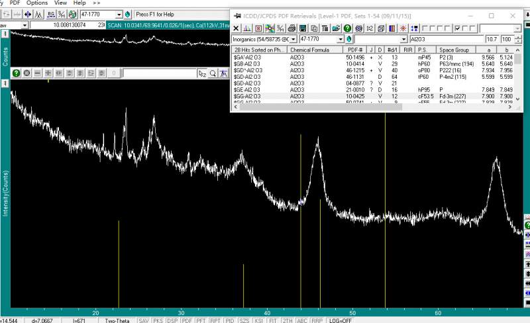This screenshot has width=530, height=323.
Task: Click the Chemical Formula column header
Action: pos(310,50)
